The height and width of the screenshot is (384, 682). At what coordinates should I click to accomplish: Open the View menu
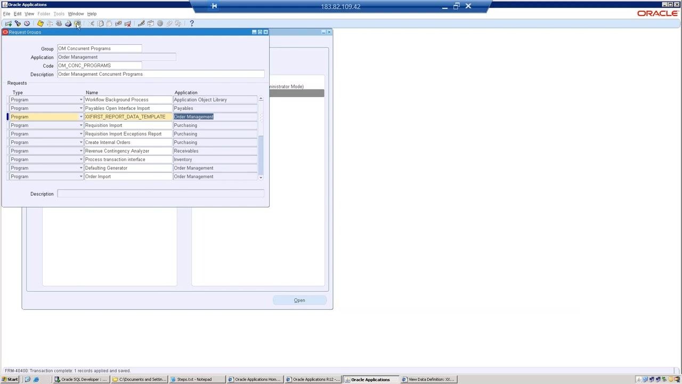[x=29, y=14]
